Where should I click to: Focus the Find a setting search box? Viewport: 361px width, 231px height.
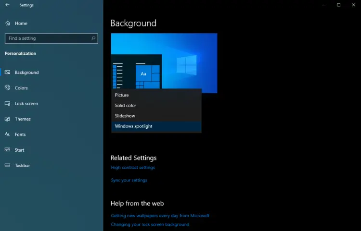tap(52, 38)
